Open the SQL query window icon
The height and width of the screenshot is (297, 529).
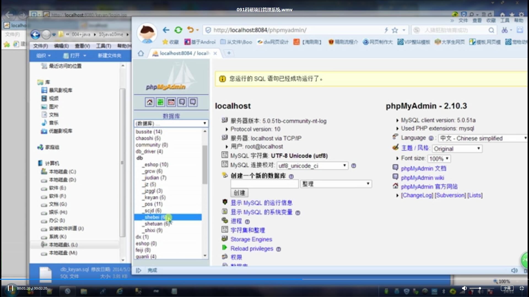[171, 102]
